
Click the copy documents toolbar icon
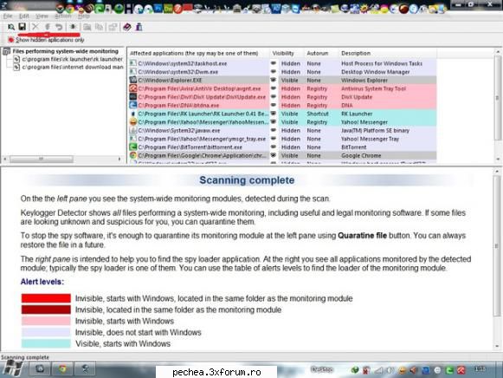tap(99, 27)
